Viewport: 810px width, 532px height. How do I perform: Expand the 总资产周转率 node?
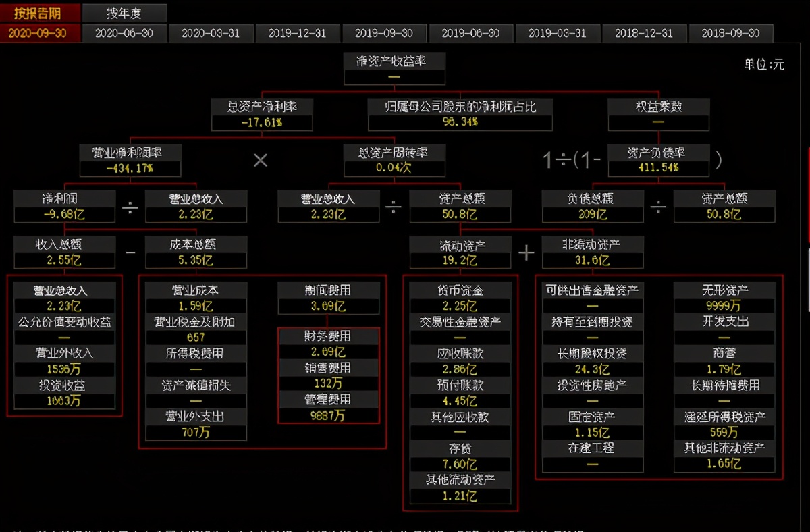(x=394, y=160)
